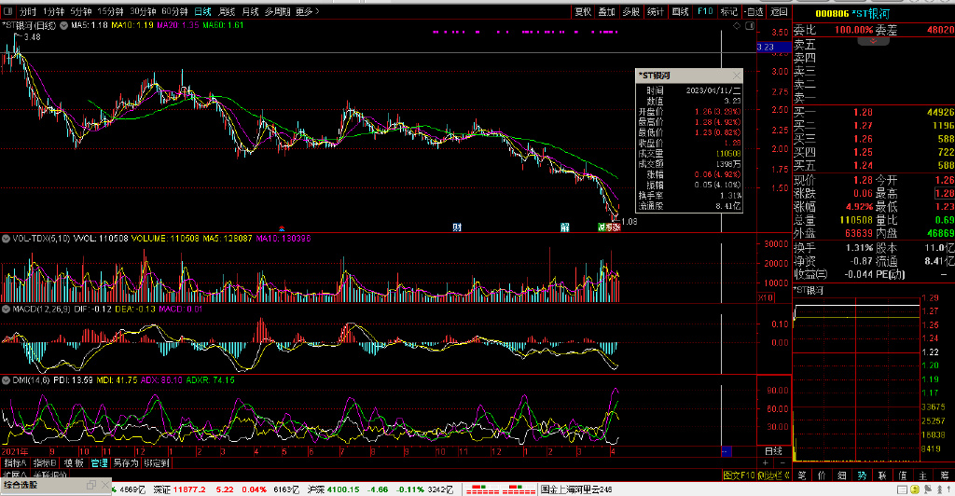This screenshot has width=955, height=496.
Task: Select the 指标B tab
Action: click(44, 463)
